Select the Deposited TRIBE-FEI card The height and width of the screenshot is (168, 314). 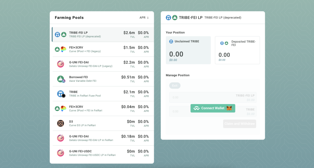[x=237, y=50]
